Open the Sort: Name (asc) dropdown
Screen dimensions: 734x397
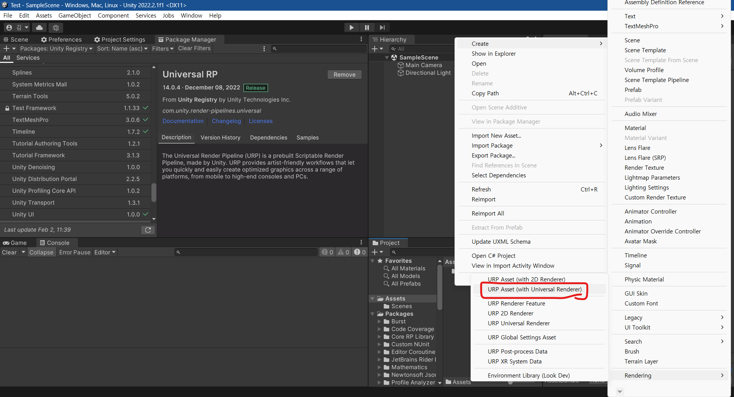point(122,48)
